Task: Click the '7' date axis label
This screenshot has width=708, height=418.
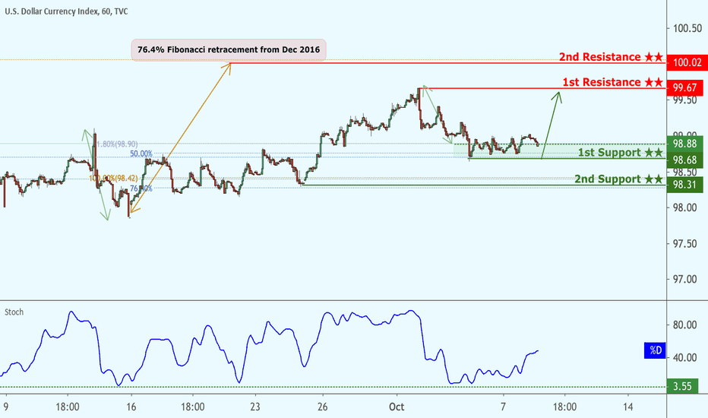Action: click(503, 407)
